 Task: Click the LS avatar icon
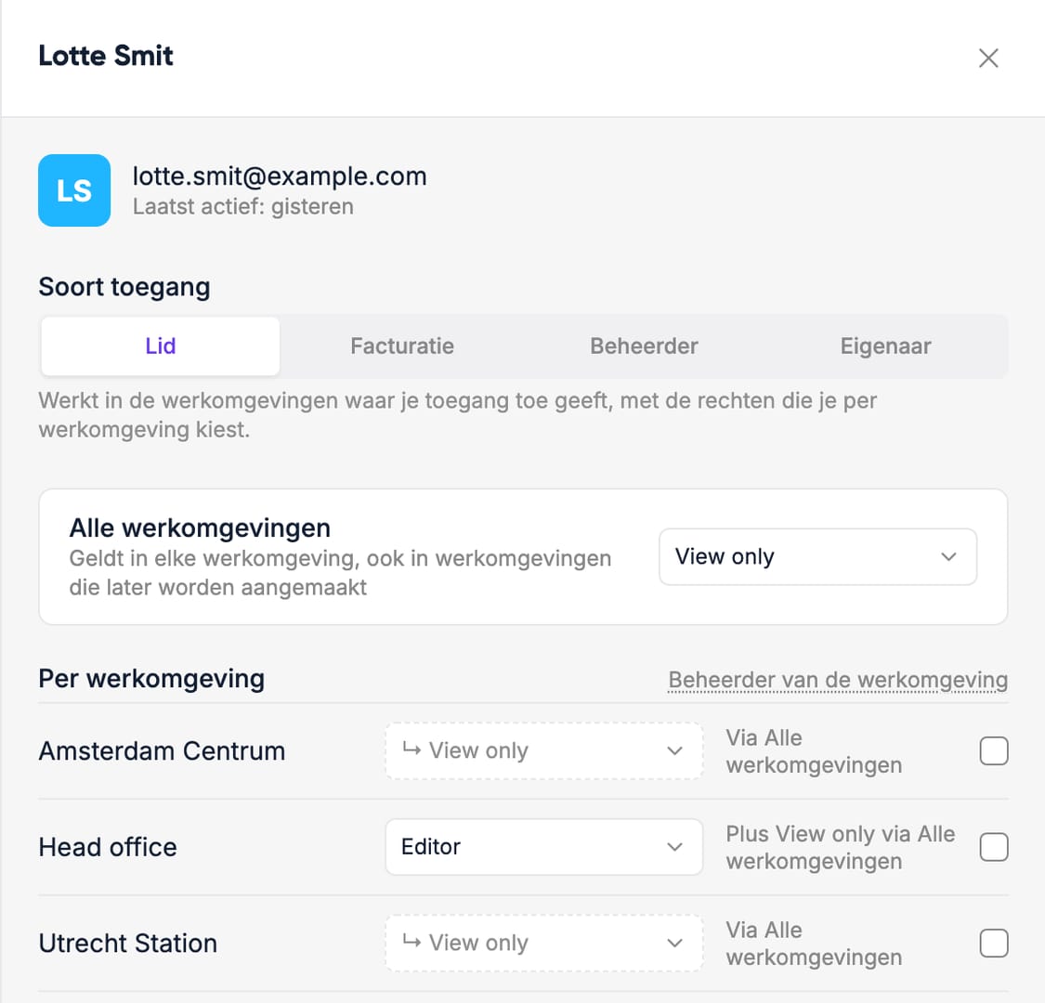tap(74, 190)
